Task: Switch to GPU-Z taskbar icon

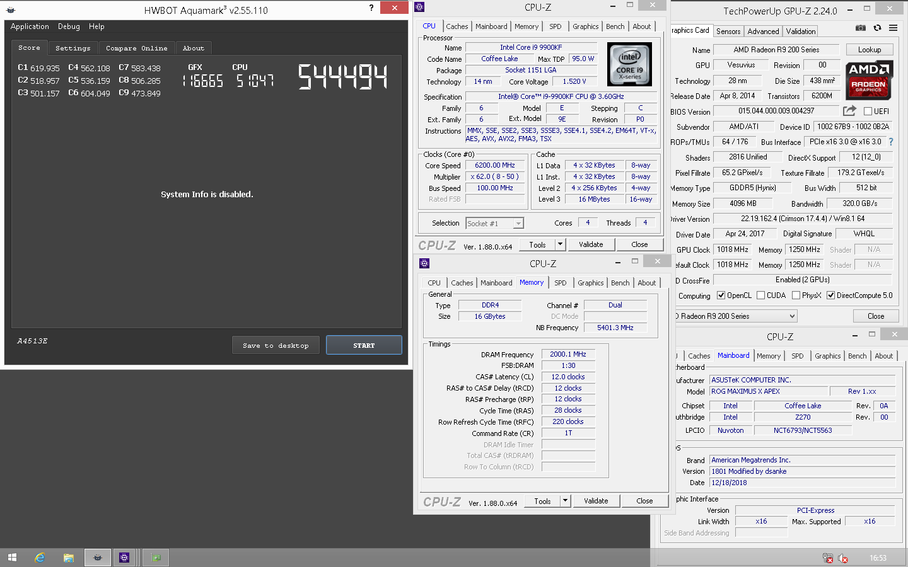Action: [x=156, y=558]
